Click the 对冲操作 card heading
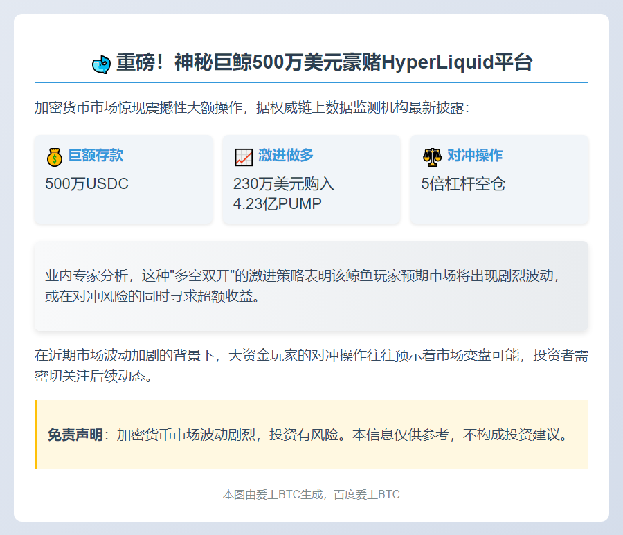 click(x=475, y=155)
